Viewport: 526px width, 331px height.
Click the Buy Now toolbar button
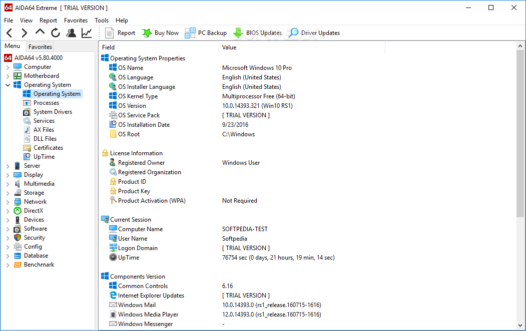[x=160, y=33]
